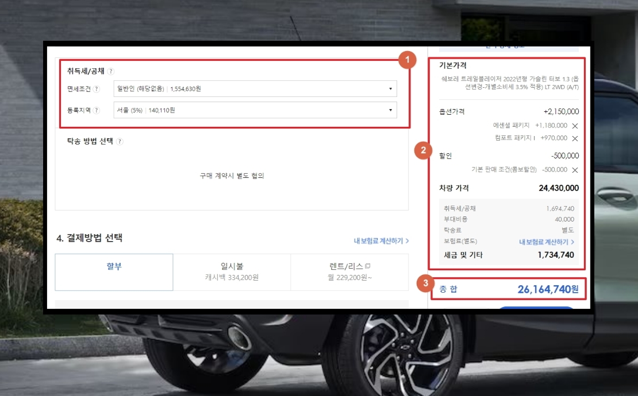Open help icon beside 등록지역 label
The width and height of the screenshot is (638, 396).
pyautogui.click(x=97, y=110)
